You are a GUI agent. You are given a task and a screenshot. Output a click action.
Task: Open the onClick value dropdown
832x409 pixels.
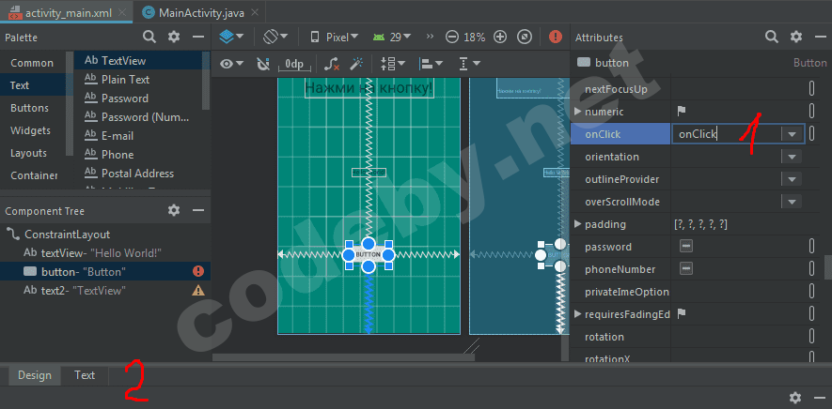pyautogui.click(x=793, y=134)
